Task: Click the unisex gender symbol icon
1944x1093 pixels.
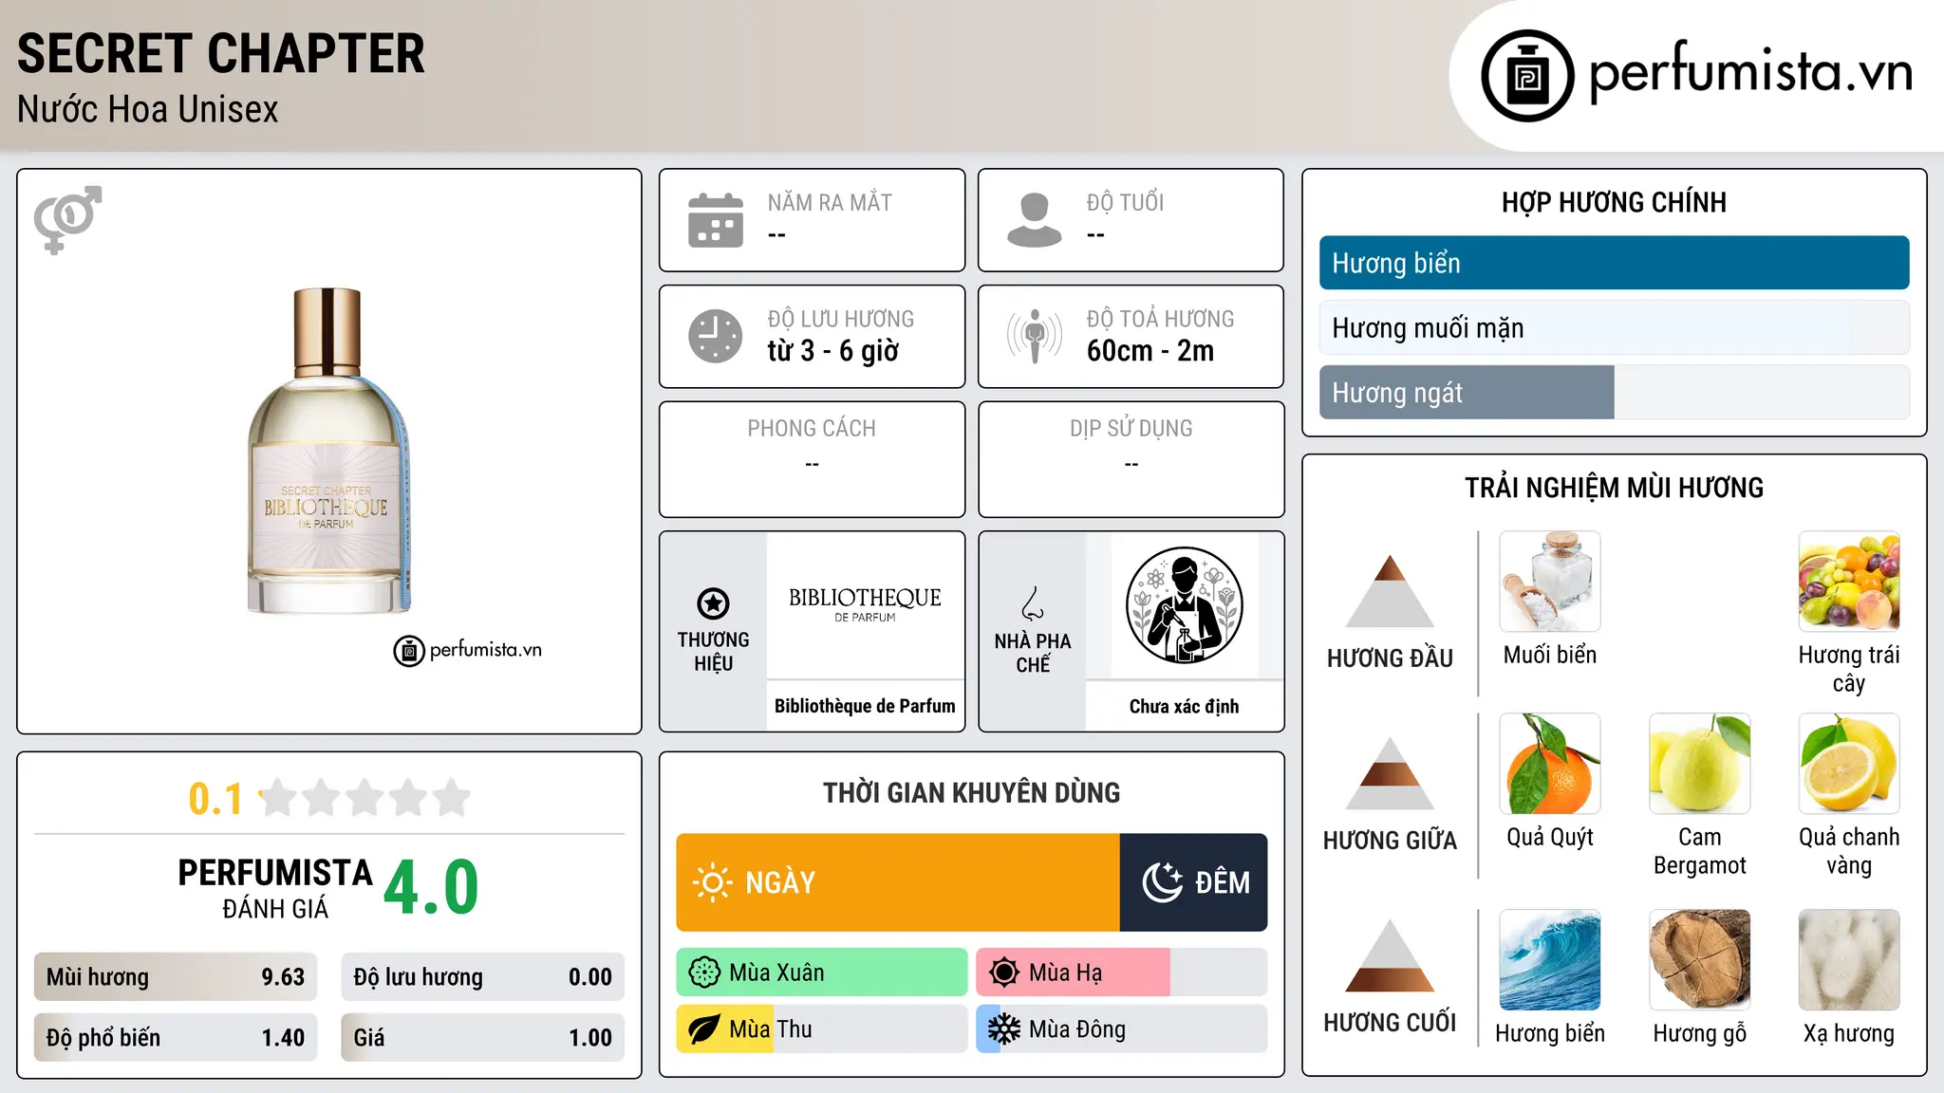Action: (67, 219)
